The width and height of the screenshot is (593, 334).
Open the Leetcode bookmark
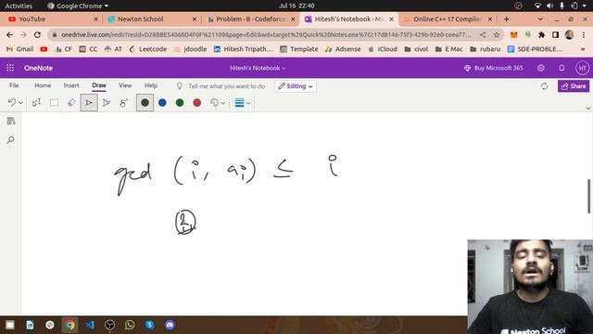coord(148,49)
